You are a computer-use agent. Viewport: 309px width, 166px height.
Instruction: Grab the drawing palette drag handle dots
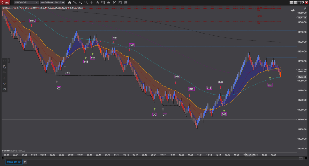pyautogui.click(x=9, y=60)
